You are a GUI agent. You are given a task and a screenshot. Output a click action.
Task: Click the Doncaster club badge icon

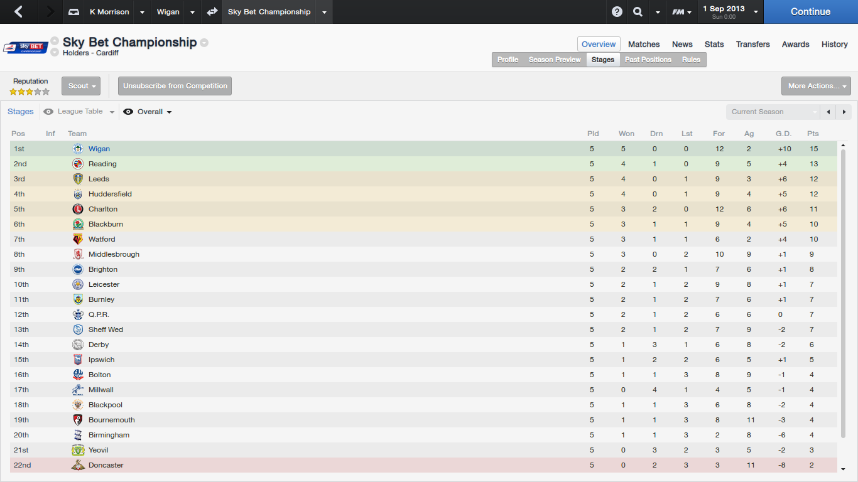pyautogui.click(x=78, y=465)
